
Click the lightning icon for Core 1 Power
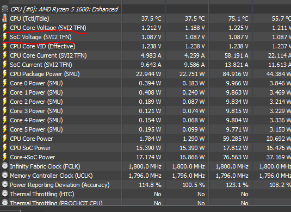5,92
